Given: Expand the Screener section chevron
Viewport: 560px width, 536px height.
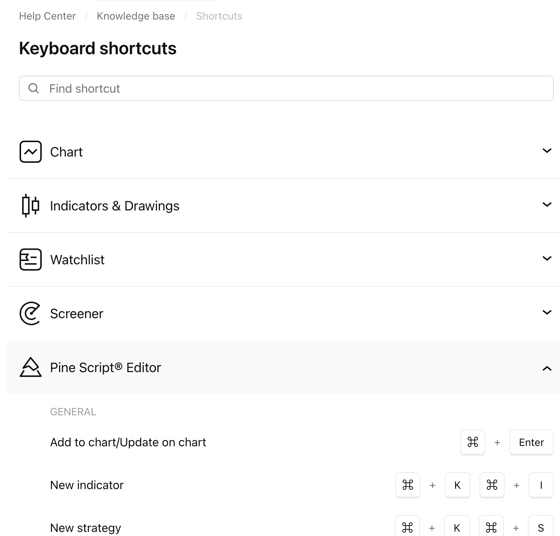Looking at the screenshot, I should point(547,312).
